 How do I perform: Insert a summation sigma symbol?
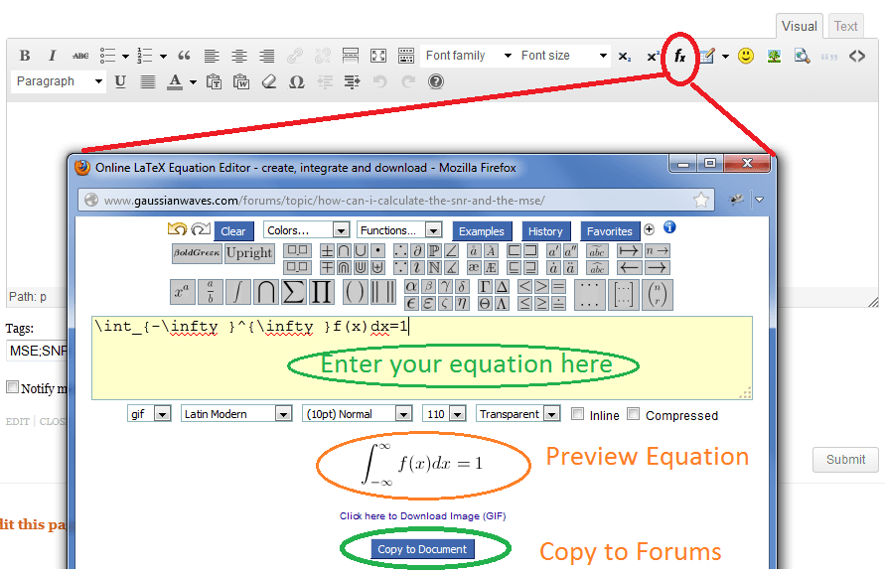293,292
